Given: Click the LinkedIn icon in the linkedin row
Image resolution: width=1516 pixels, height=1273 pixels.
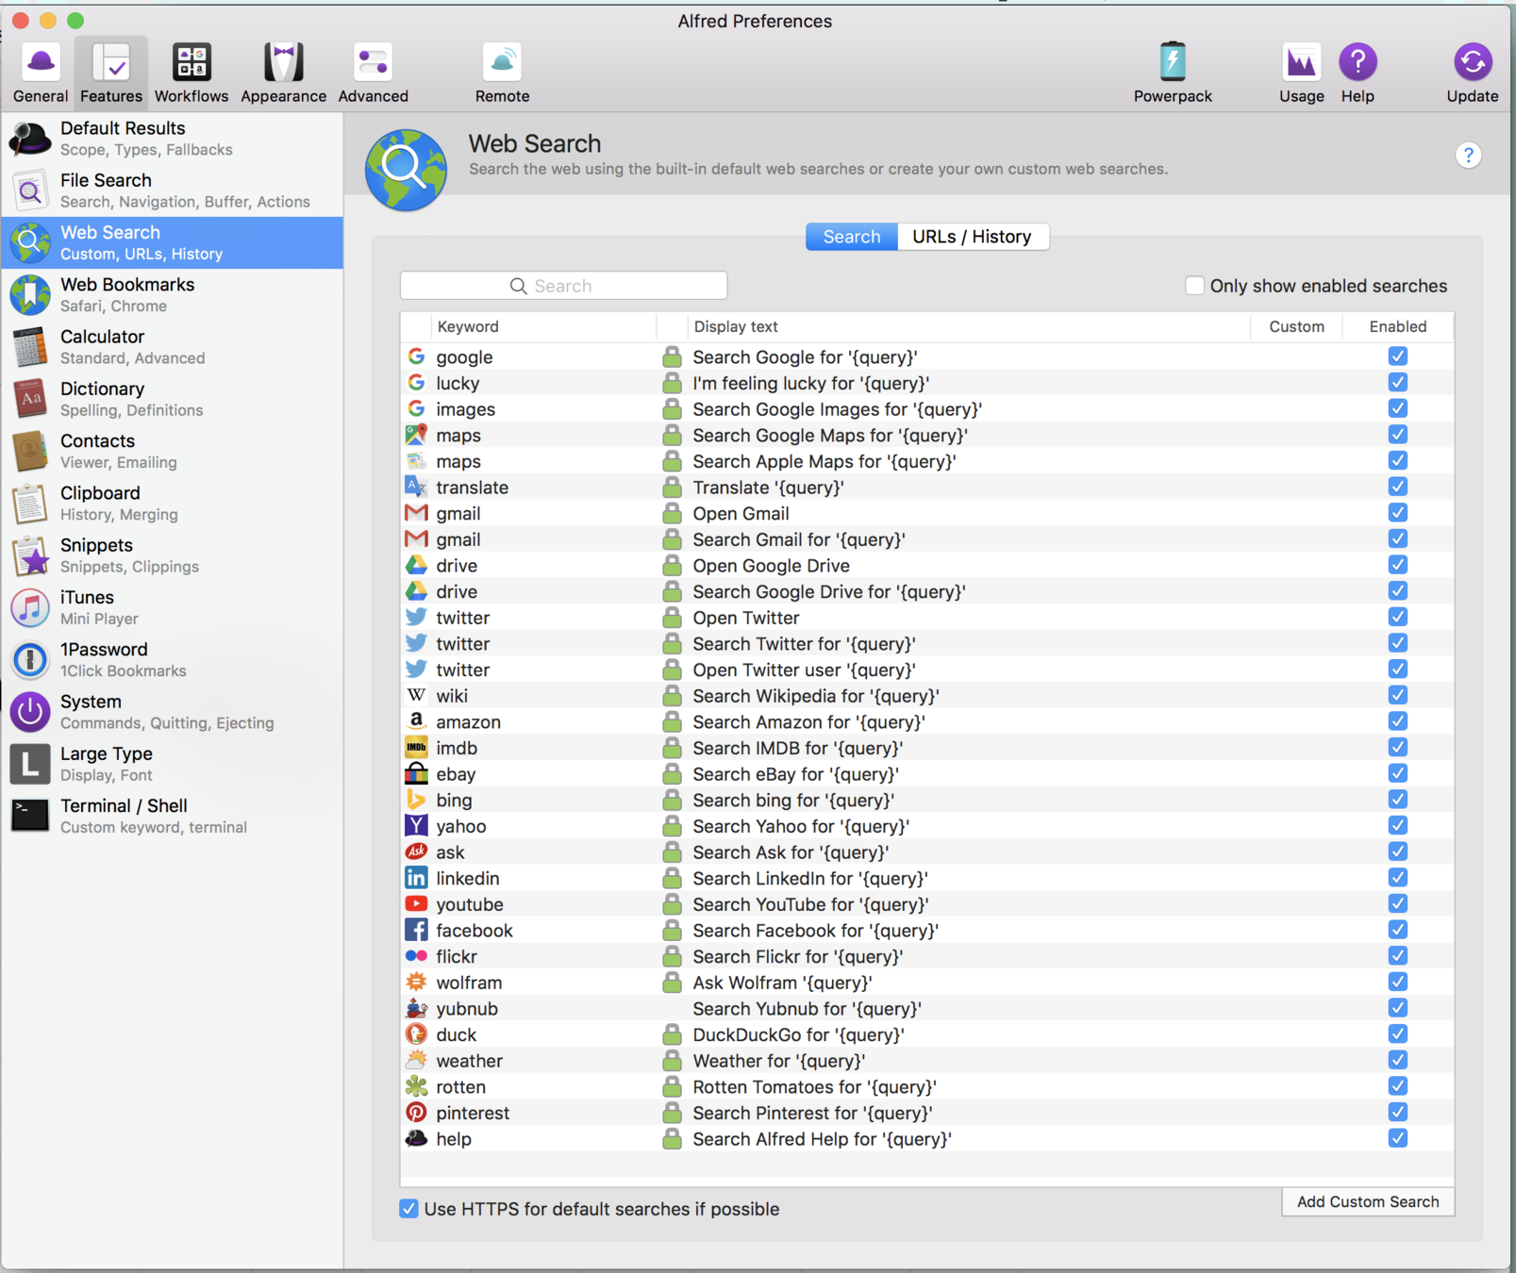Looking at the screenshot, I should (x=416, y=878).
